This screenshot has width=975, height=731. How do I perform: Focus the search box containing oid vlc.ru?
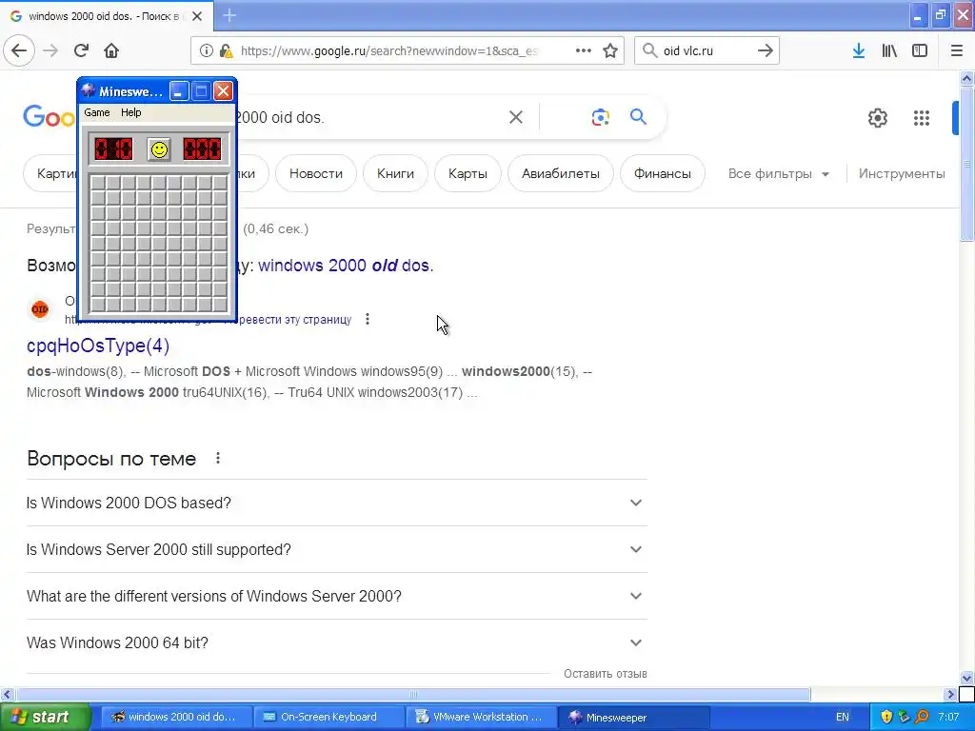coord(707,51)
